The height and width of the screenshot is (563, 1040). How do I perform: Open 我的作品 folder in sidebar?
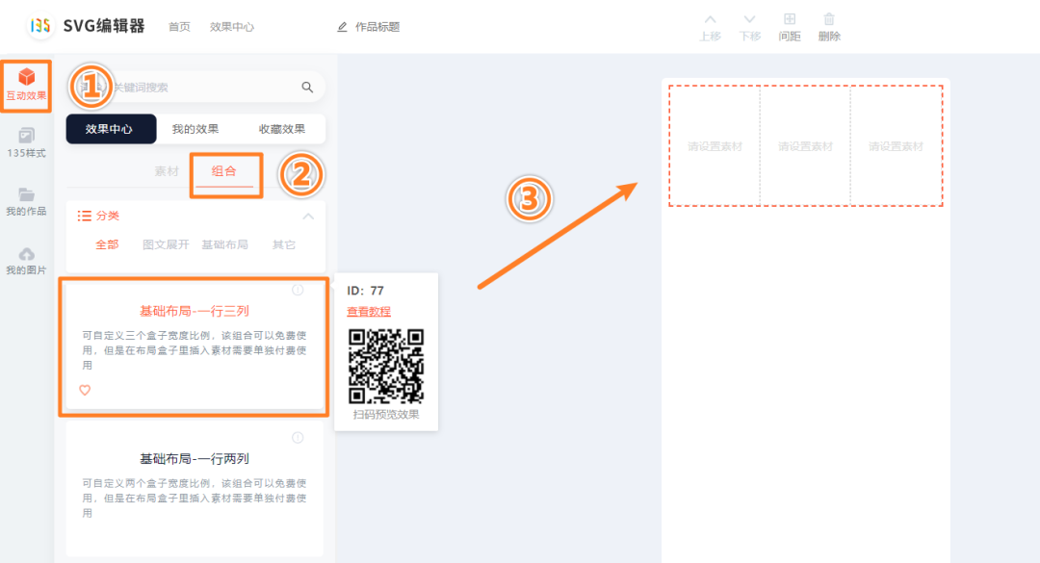tap(27, 201)
